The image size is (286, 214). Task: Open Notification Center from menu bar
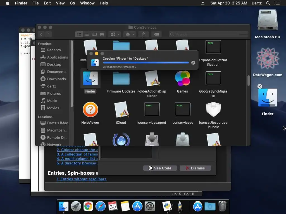(277, 3)
